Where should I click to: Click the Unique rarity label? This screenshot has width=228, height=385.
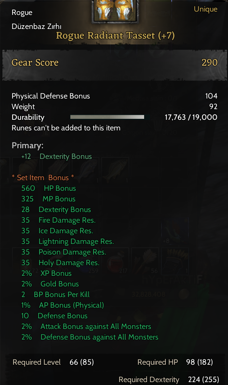click(x=205, y=9)
